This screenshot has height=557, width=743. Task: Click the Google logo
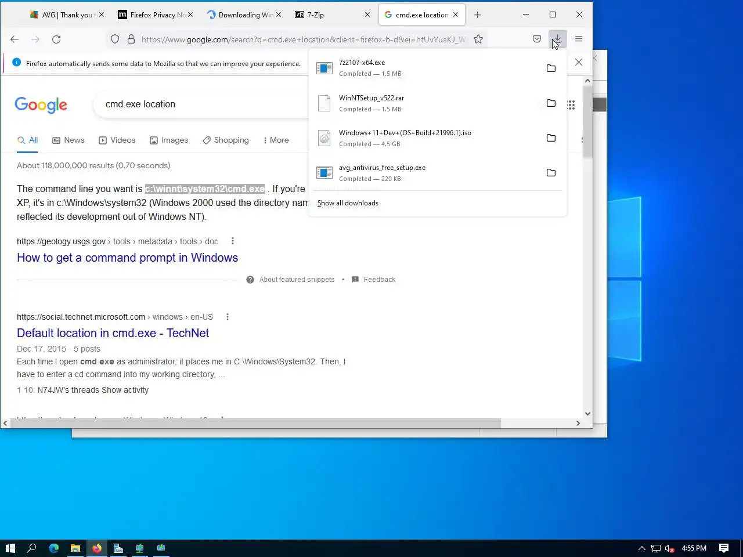(x=41, y=104)
